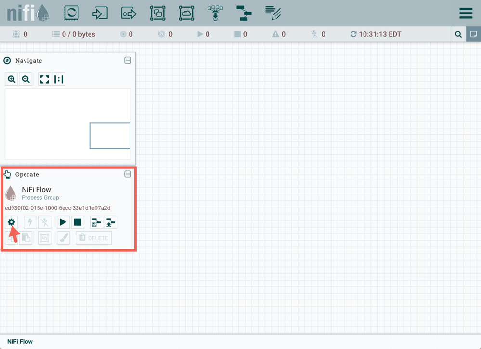Click the minimap preview in Navigate panel
This screenshot has width=481, height=349.
coord(67,124)
